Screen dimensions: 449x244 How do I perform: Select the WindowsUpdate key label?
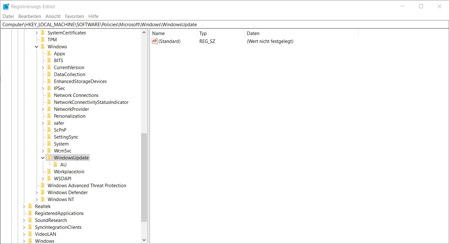pyautogui.click(x=71, y=158)
